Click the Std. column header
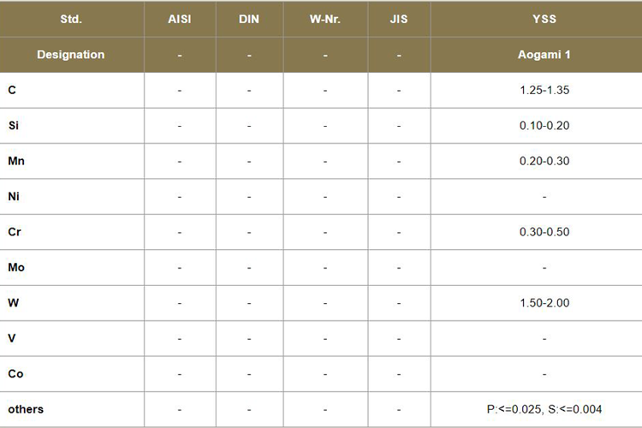 pos(71,19)
